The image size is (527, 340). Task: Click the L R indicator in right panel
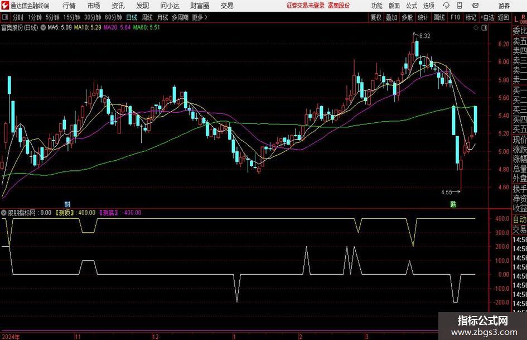click(520, 19)
